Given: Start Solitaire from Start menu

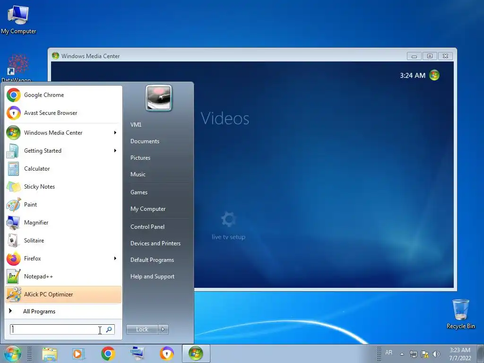Looking at the screenshot, I should (x=63, y=240).
